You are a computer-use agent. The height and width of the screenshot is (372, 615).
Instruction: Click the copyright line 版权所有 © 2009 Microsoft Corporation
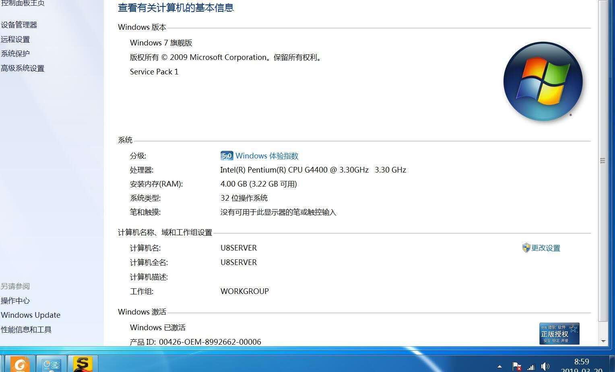(226, 58)
